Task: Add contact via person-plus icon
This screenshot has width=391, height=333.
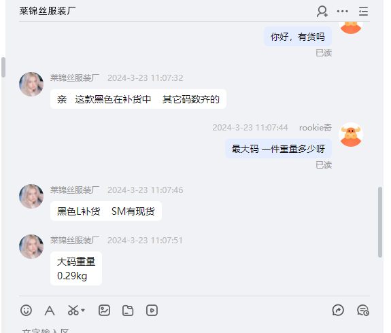Action: coord(322,12)
